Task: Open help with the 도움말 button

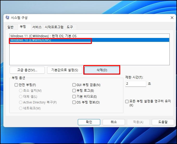Action: click(x=163, y=122)
